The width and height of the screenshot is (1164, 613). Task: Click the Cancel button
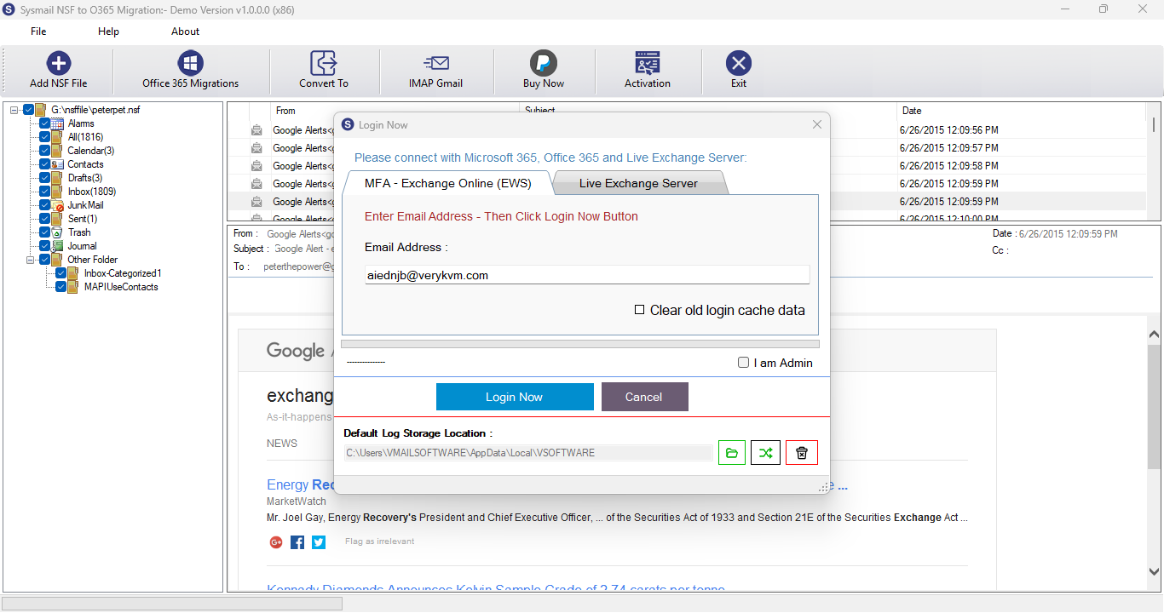[644, 397]
